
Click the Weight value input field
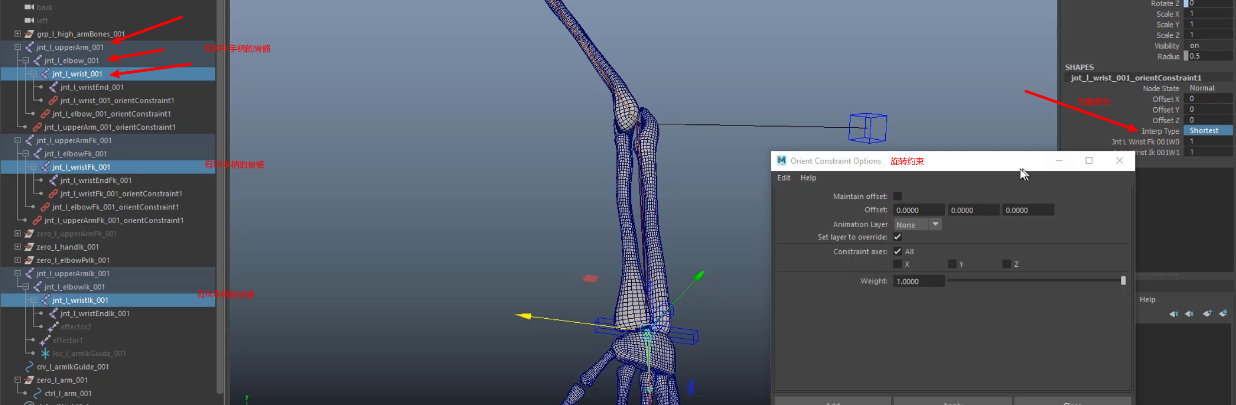(x=918, y=281)
